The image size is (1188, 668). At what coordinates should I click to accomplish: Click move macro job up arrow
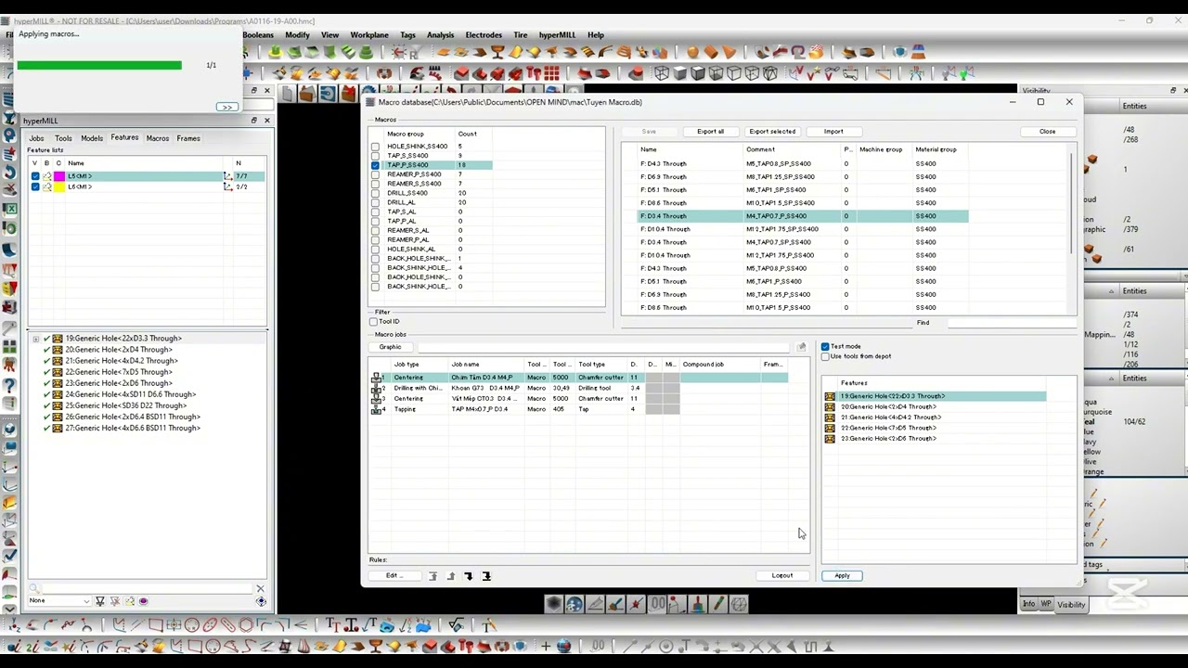coord(451,576)
